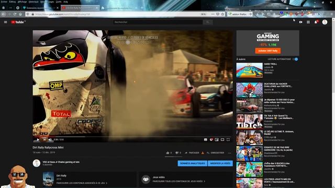Open the YouTube hamburger guide menu
The height and width of the screenshot is (188, 335).
point(6,22)
